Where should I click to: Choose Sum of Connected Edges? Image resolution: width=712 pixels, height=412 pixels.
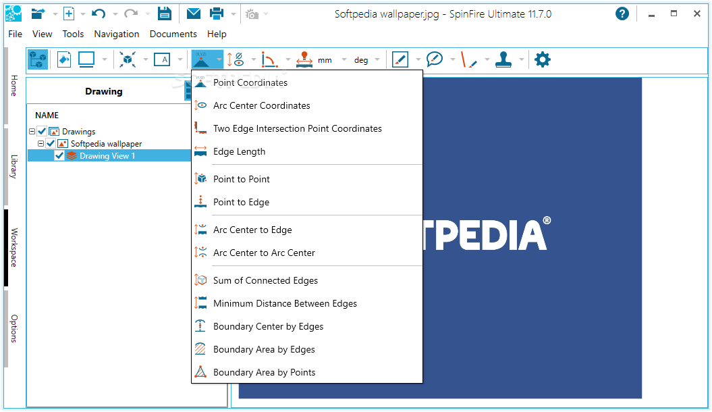pos(307,281)
